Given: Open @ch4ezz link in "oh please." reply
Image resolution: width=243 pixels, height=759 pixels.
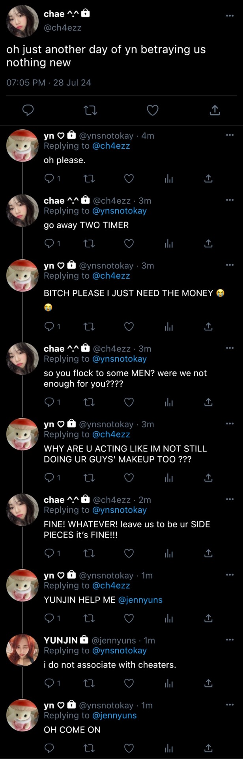Looking at the screenshot, I should click(x=111, y=146).
